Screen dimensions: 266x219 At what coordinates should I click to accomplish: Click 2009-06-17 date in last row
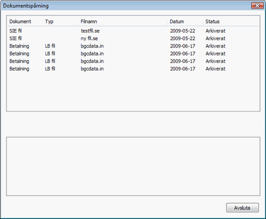tap(182, 68)
